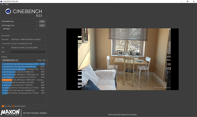Viewport: 197px width, 117px height.
Task: Open the File menu
Action: pos(2,4)
